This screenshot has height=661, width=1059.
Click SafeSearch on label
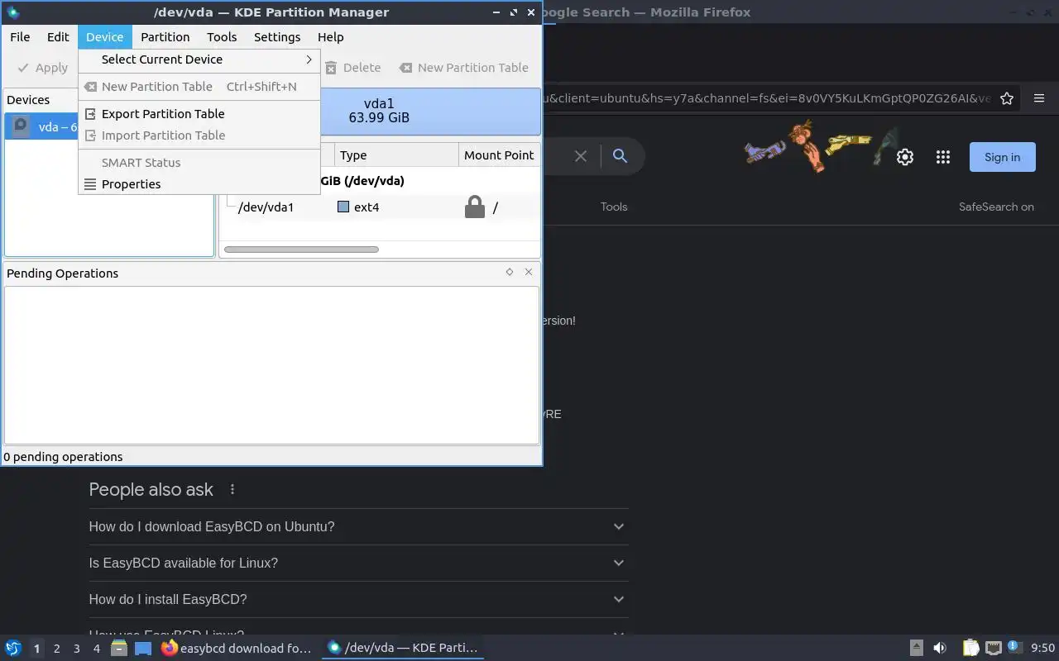(x=996, y=207)
